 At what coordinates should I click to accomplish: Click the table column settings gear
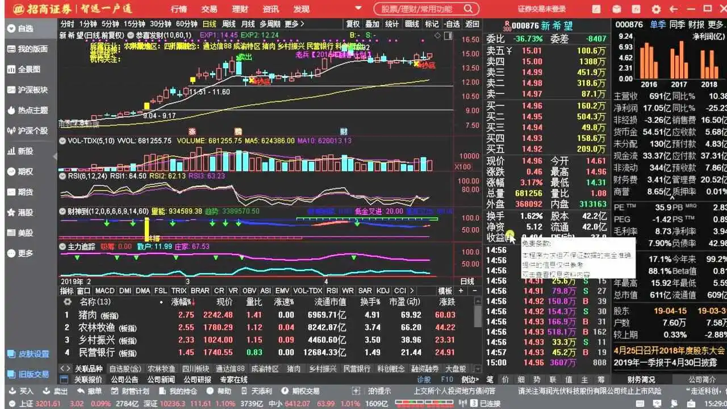68,302
